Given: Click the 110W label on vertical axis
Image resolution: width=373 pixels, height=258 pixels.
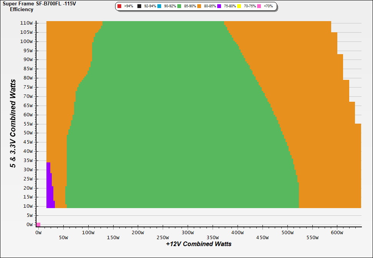Looking at the screenshot, I should tap(27, 23).
